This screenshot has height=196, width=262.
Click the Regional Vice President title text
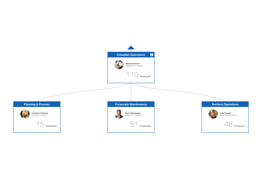pos(134,66)
